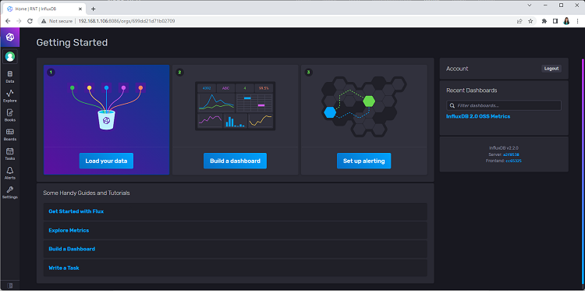Click the Frontend commit hash link

(x=513, y=161)
